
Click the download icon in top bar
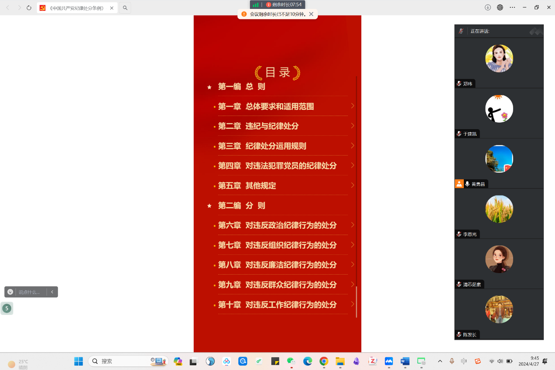click(x=488, y=7)
